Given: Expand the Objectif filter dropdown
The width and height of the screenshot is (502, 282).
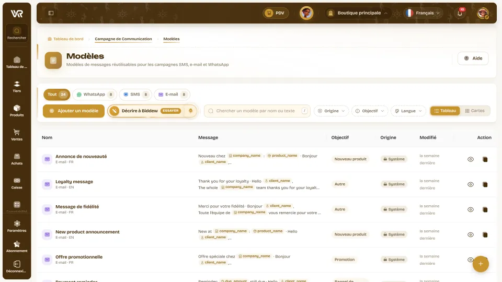Looking at the screenshot, I should click(x=370, y=111).
